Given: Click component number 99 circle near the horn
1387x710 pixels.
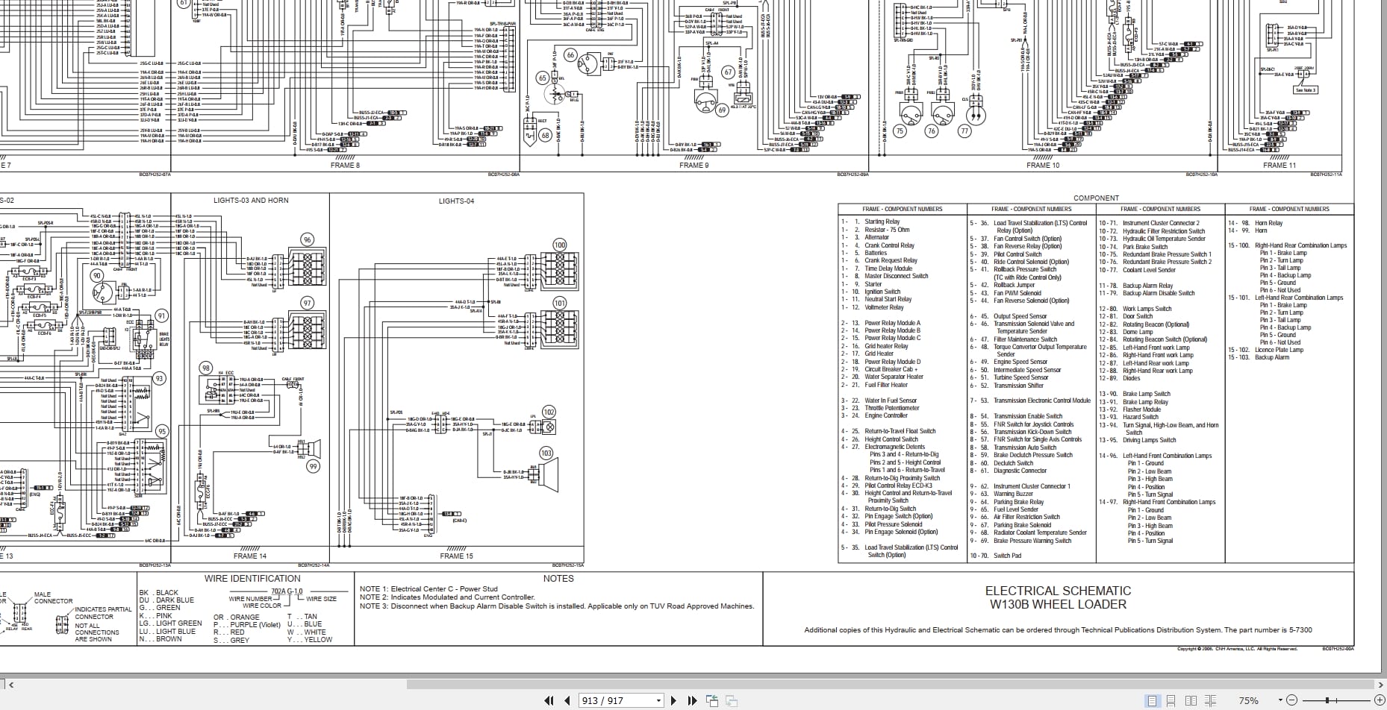Looking at the screenshot, I should [313, 466].
